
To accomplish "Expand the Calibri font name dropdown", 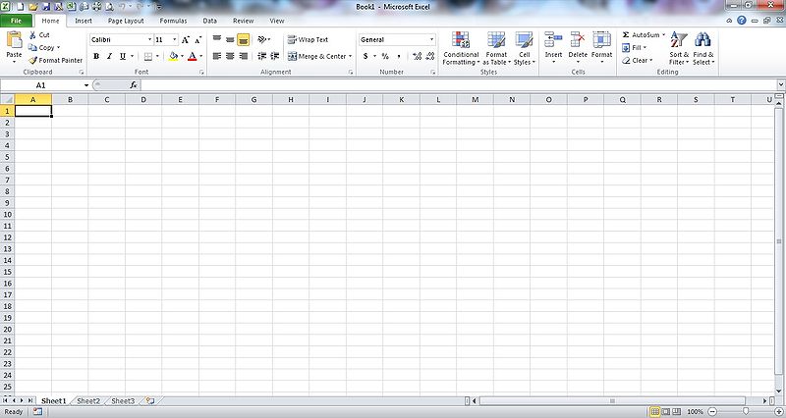I will coord(150,39).
